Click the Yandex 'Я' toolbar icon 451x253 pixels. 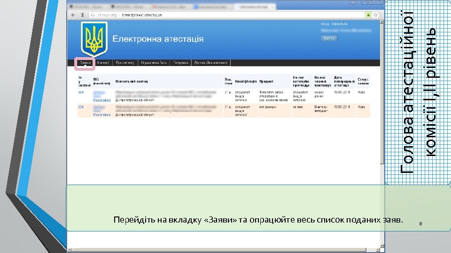[82, 15]
